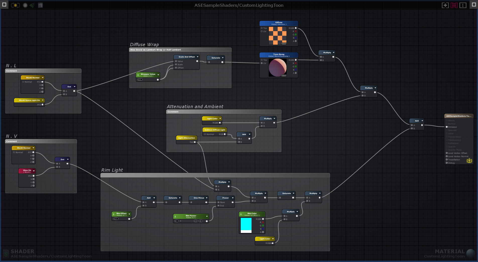This screenshot has width=478, height=262.
Task: Click the Debug input port on output node
Action: (447, 163)
